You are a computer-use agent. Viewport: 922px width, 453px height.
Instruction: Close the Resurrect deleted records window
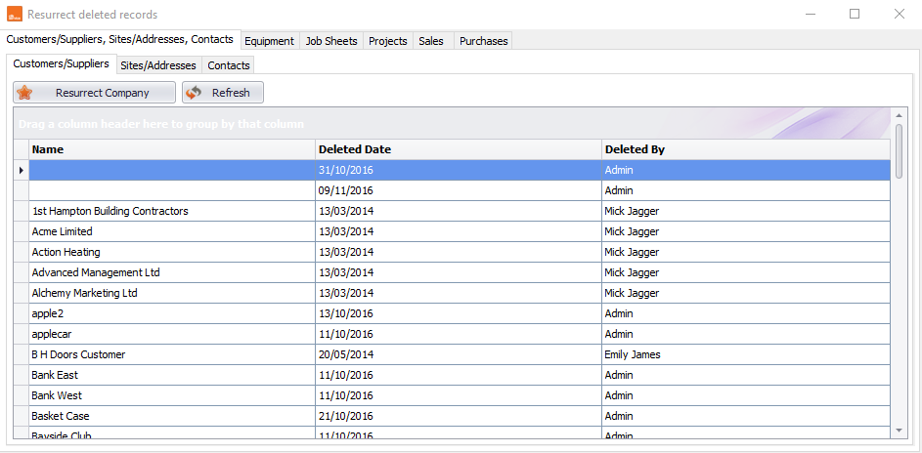coord(900,14)
